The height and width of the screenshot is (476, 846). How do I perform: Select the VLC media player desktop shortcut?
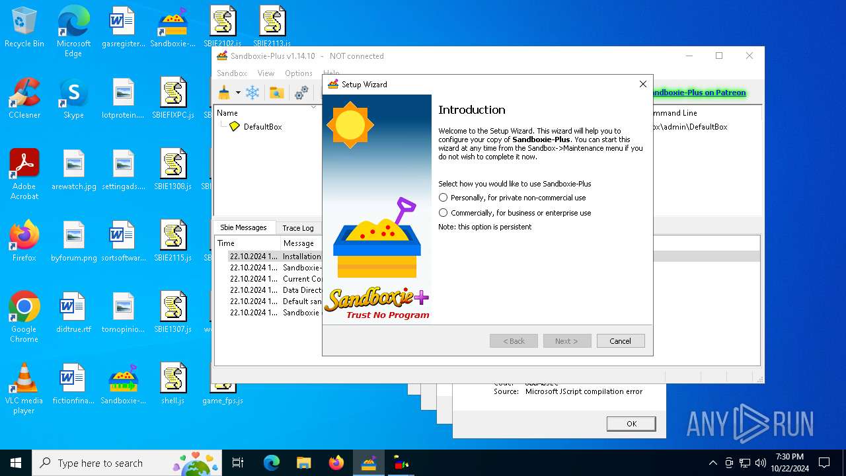pos(24,388)
